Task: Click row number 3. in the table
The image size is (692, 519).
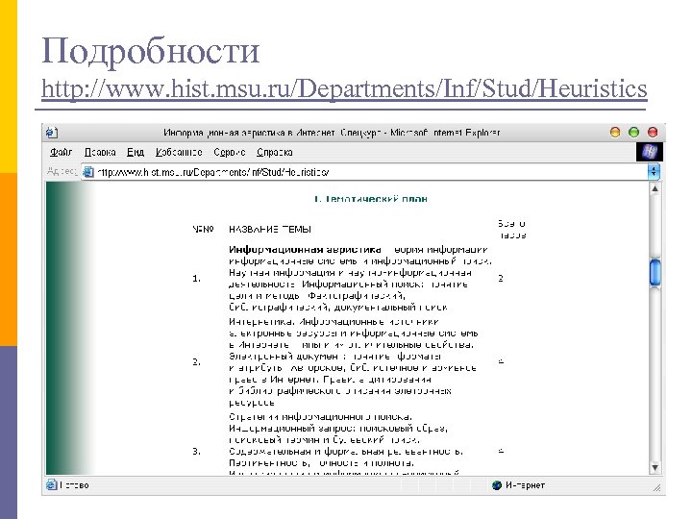Action: coord(196,451)
